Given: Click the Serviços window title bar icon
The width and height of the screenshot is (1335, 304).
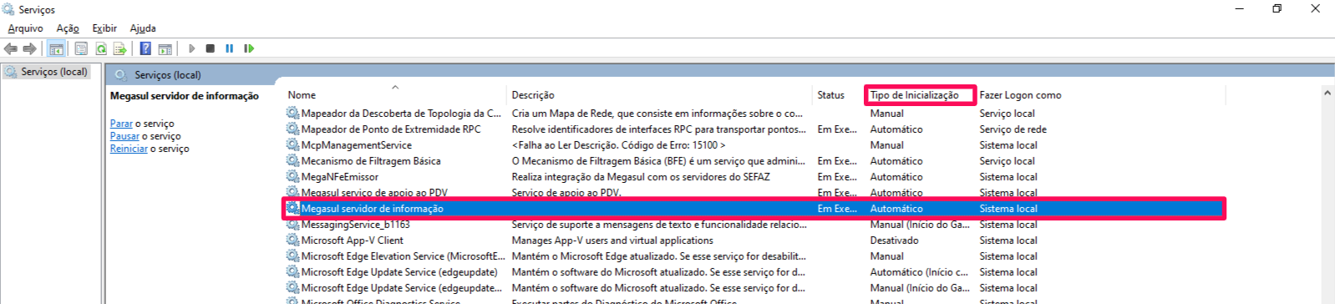Looking at the screenshot, I should [8, 9].
